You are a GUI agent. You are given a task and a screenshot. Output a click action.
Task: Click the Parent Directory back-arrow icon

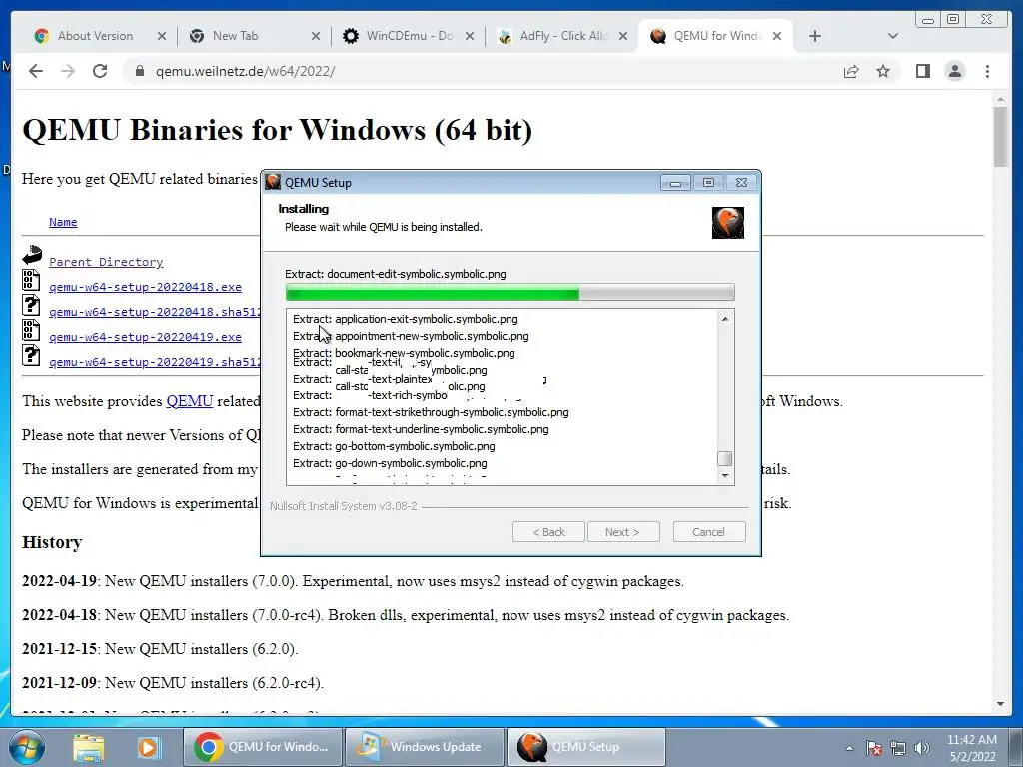coord(31,255)
